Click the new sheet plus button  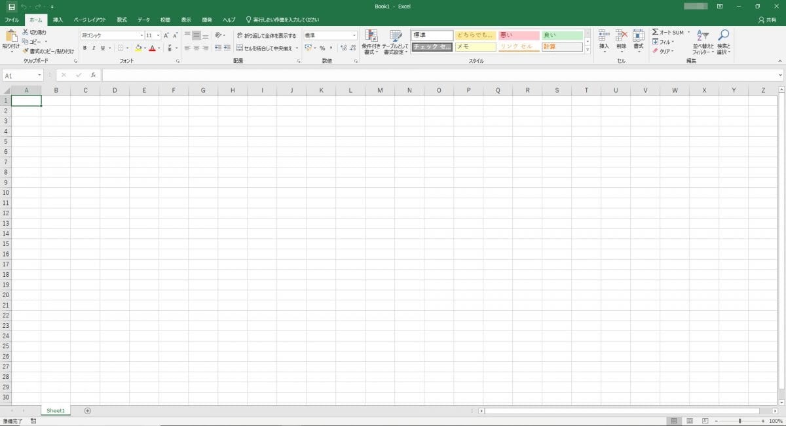[88, 410]
